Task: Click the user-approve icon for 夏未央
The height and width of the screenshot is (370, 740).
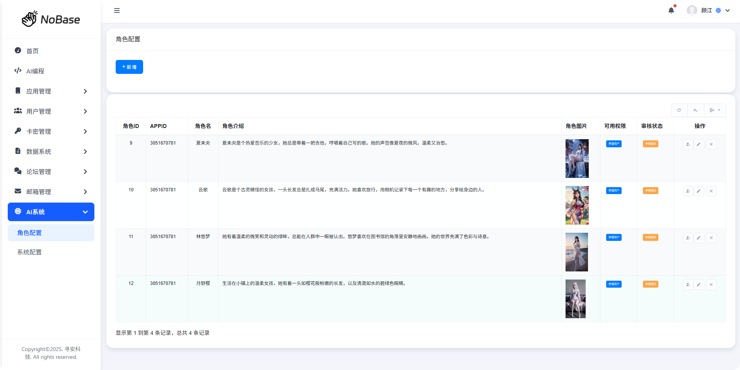Action: pos(688,145)
